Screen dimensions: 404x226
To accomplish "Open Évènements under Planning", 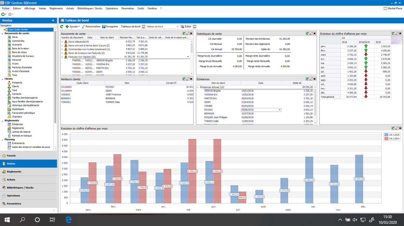I will (18, 143).
